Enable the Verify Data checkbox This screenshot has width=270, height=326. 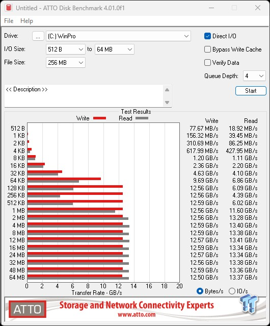click(x=207, y=63)
